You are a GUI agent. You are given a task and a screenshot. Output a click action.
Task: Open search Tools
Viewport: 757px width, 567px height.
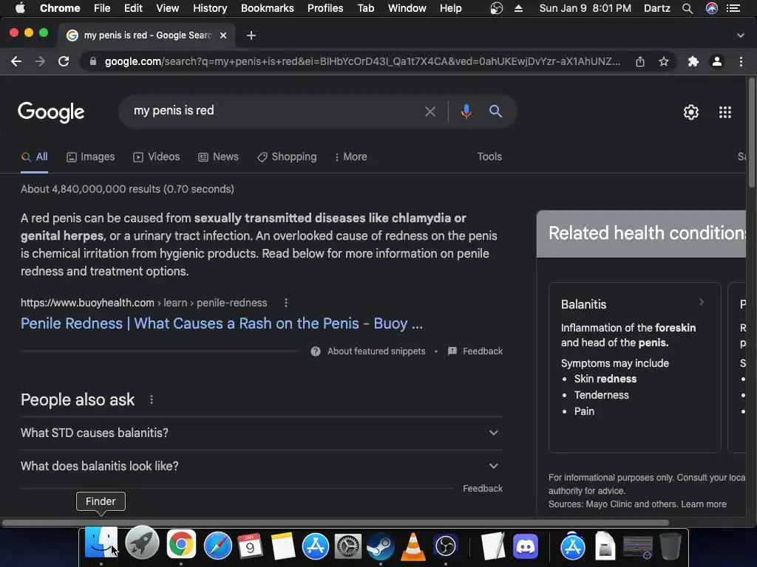point(489,157)
